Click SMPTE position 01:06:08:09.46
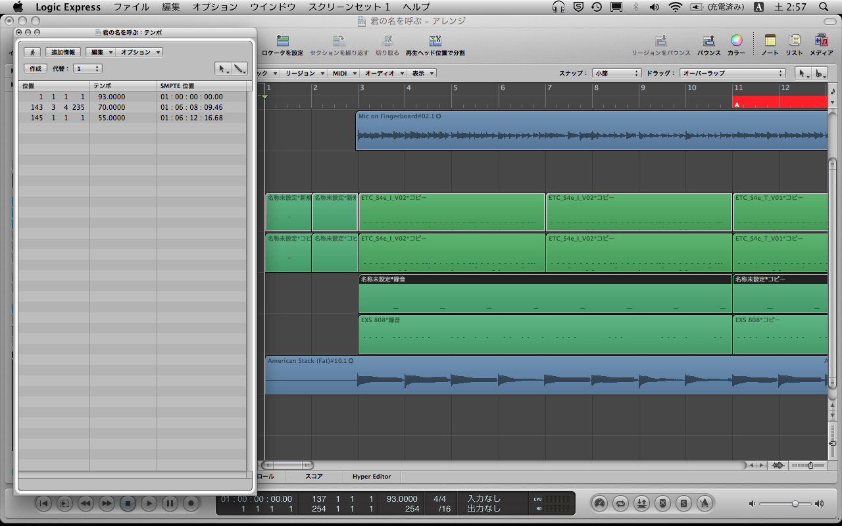This screenshot has width=842, height=526. 191,107
